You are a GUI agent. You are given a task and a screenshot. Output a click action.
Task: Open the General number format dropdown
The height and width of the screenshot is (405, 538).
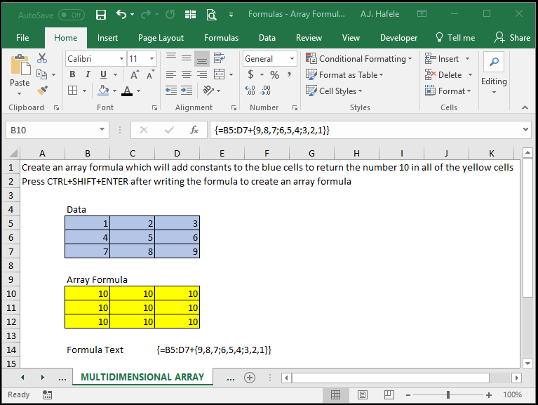[292, 59]
